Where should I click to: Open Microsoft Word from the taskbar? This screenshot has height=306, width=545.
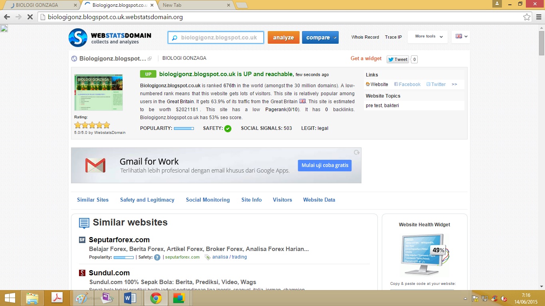(x=130, y=298)
